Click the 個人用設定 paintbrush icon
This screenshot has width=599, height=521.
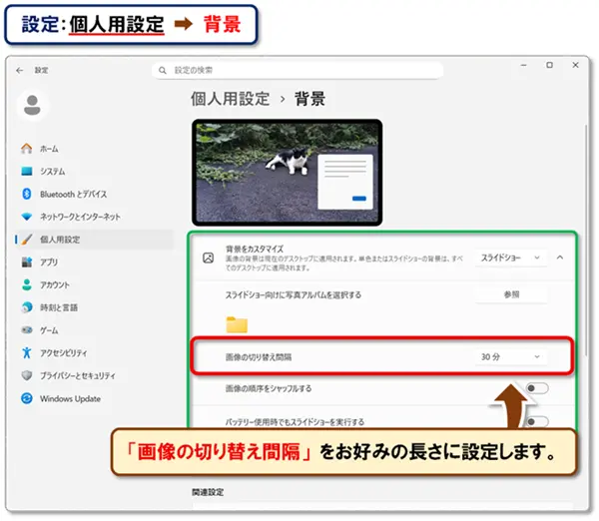coord(26,240)
